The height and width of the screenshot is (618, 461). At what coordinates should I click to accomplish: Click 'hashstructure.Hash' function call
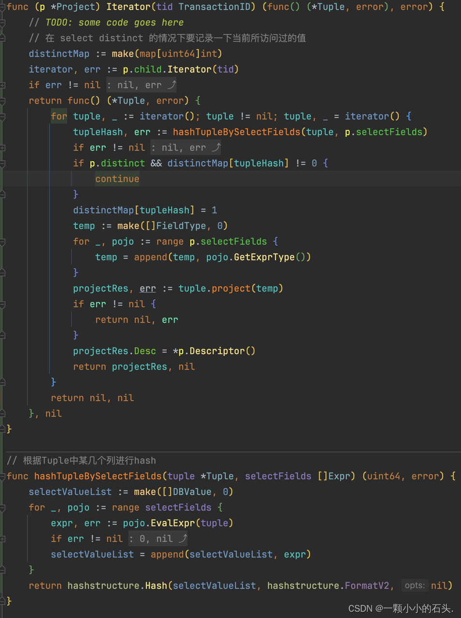coord(117,586)
